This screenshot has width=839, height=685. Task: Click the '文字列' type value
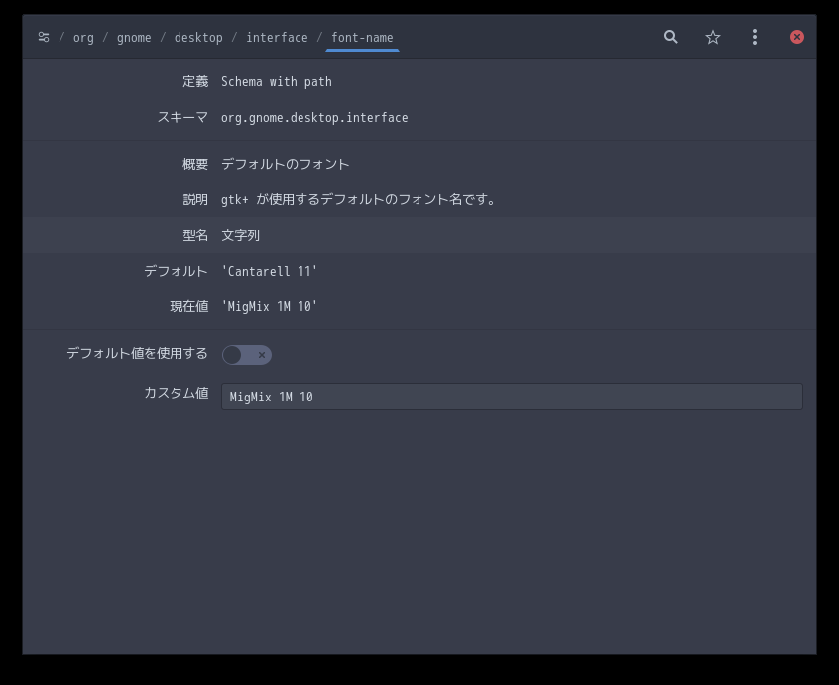pos(240,235)
